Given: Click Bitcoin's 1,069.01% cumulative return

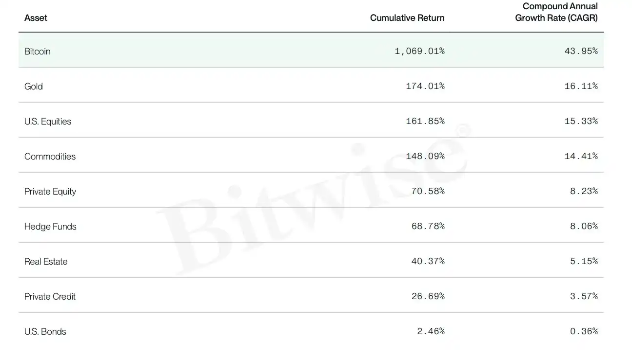Looking at the screenshot, I should click(420, 51).
